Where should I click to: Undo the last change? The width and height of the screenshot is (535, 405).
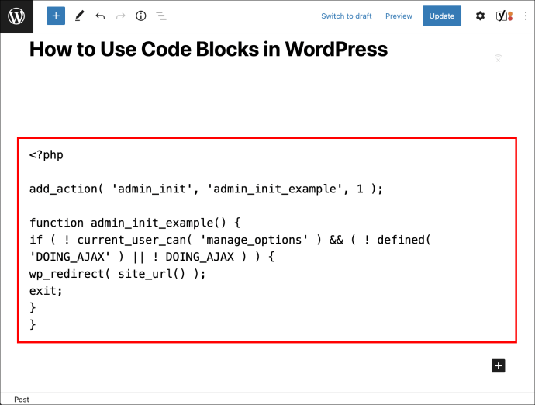click(100, 16)
